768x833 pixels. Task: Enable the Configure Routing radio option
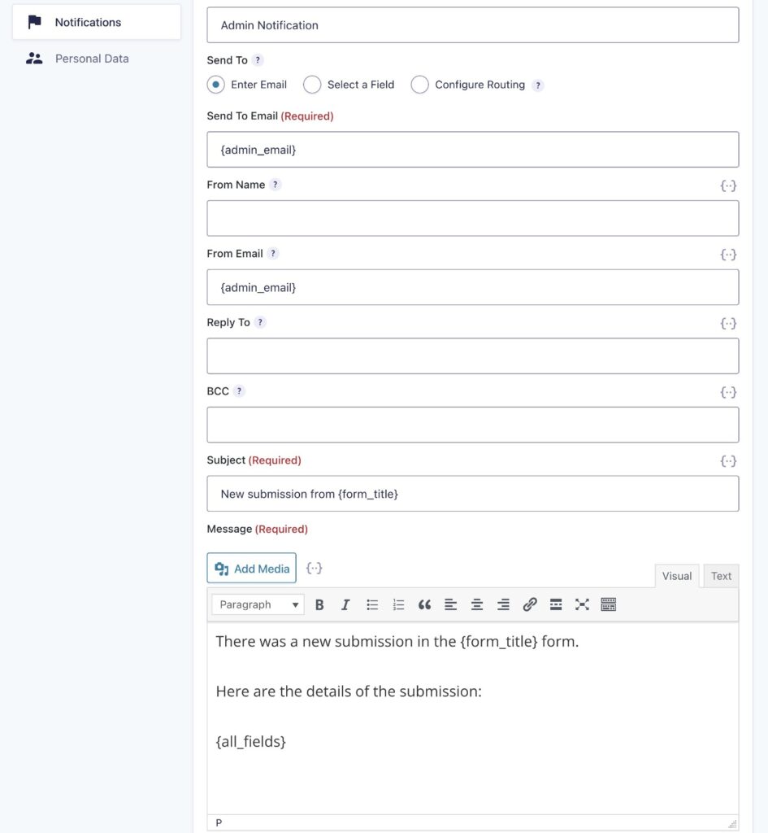click(x=419, y=85)
